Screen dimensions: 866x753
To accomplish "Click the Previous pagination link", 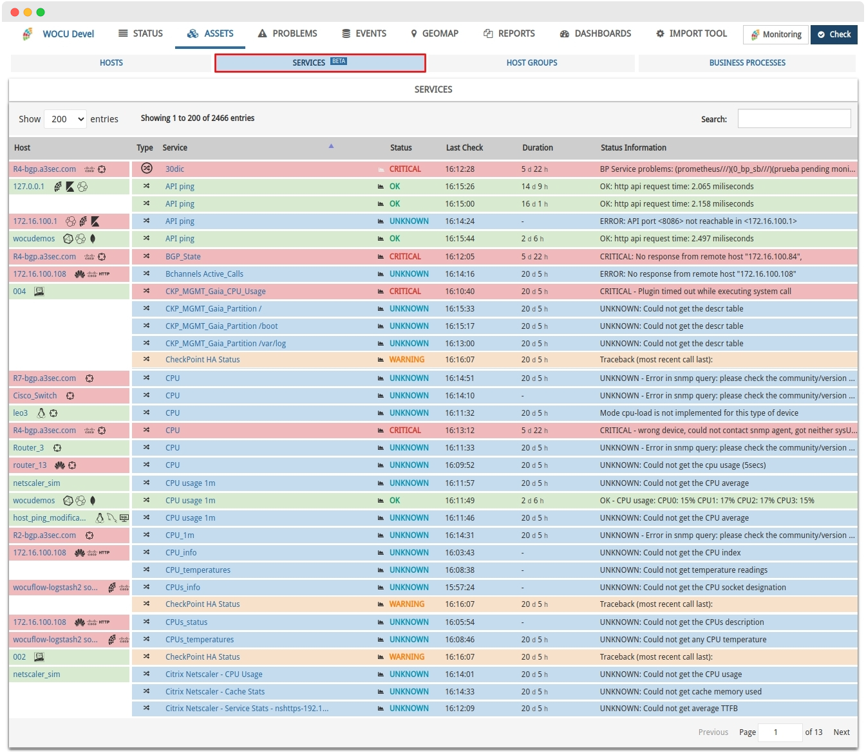I will click(x=713, y=732).
